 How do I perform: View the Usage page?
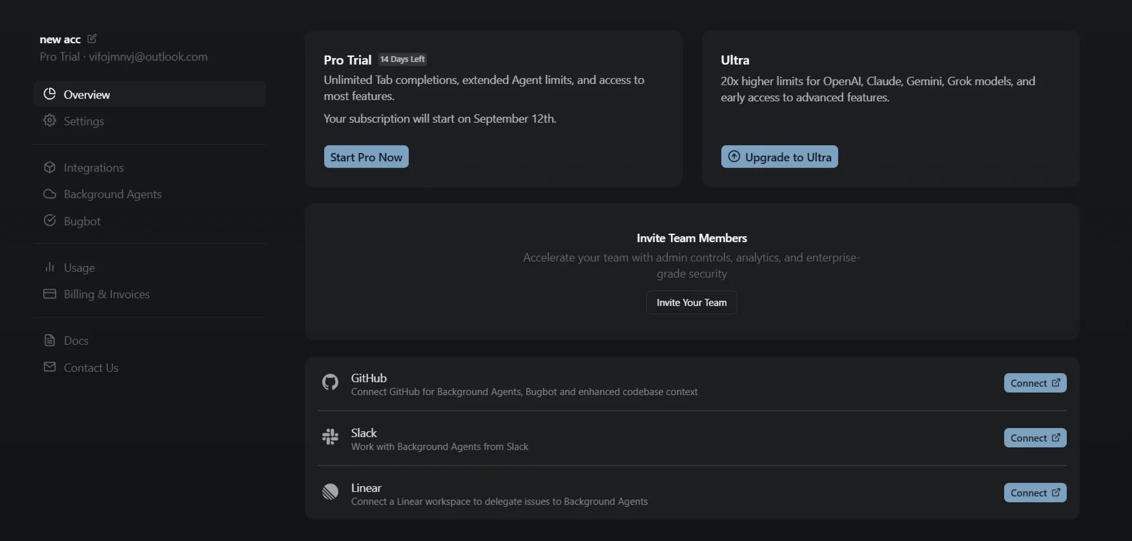150,267
